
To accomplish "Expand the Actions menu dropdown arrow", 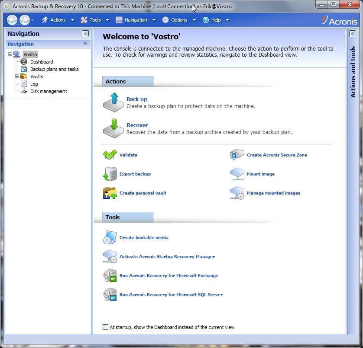I will [72, 20].
